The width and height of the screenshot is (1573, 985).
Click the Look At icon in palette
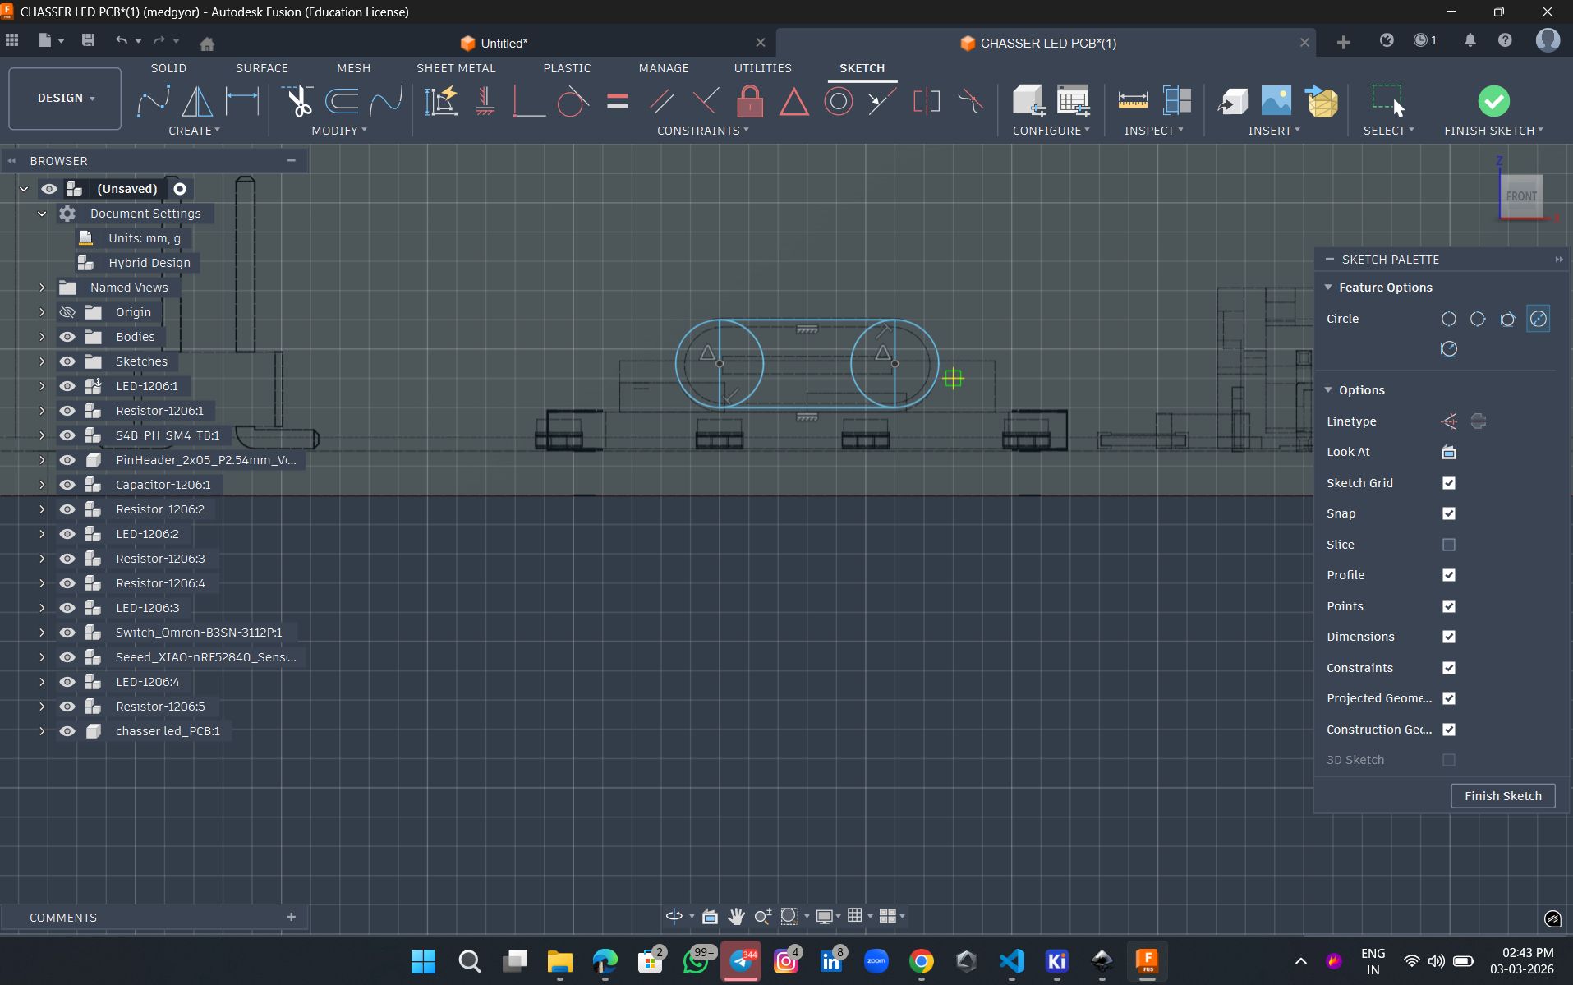point(1449,452)
